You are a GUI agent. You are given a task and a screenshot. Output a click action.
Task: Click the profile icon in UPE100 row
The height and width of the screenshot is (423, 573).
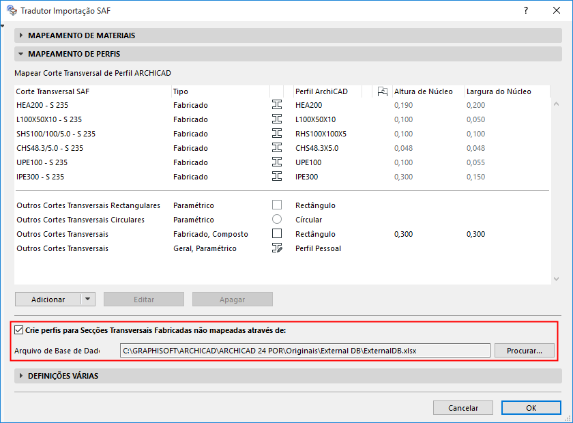pyautogui.click(x=277, y=162)
